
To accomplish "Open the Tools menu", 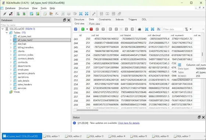I will (x=43, y=8).
